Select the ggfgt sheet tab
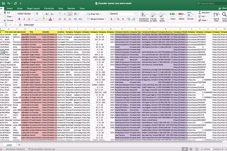The image size is (227, 151). coord(9,145)
